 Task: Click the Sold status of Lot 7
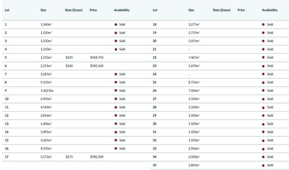[x=120, y=74]
